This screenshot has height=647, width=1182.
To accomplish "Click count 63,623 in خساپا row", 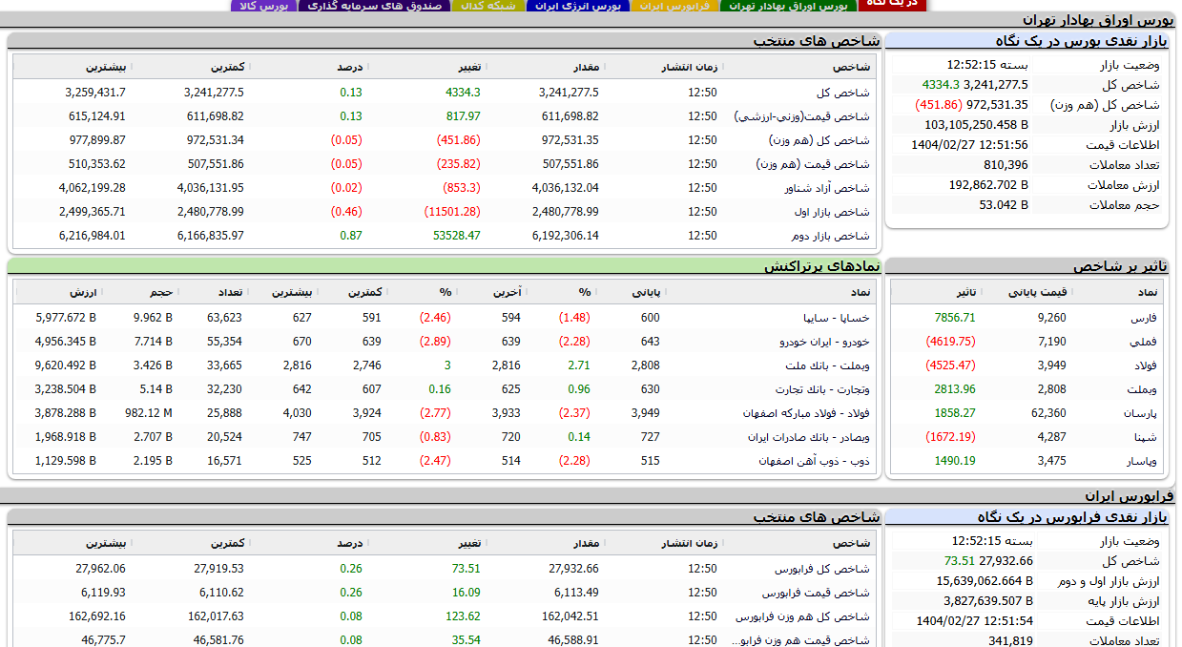I will tap(224, 318).
